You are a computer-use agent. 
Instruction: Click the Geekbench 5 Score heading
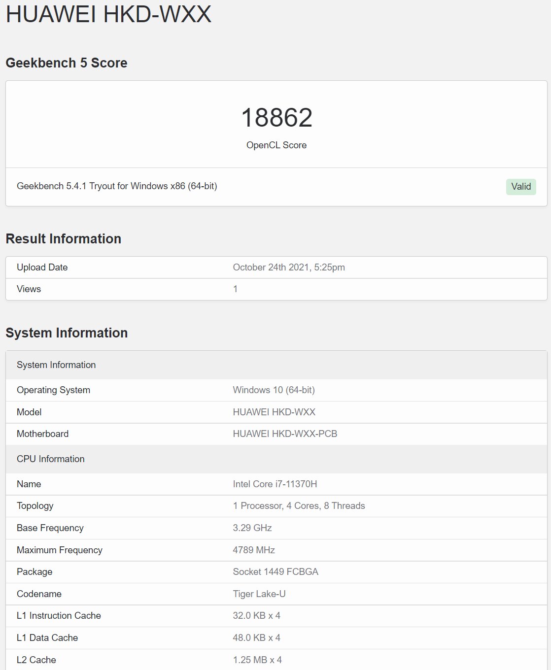[x=67, y=63]
